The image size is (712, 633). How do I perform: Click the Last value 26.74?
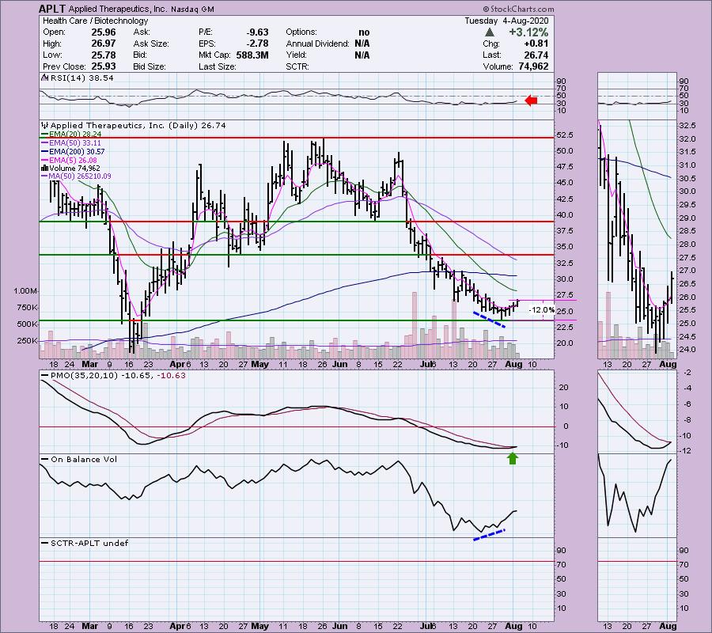pyautogui.click(x=536, y=55)
